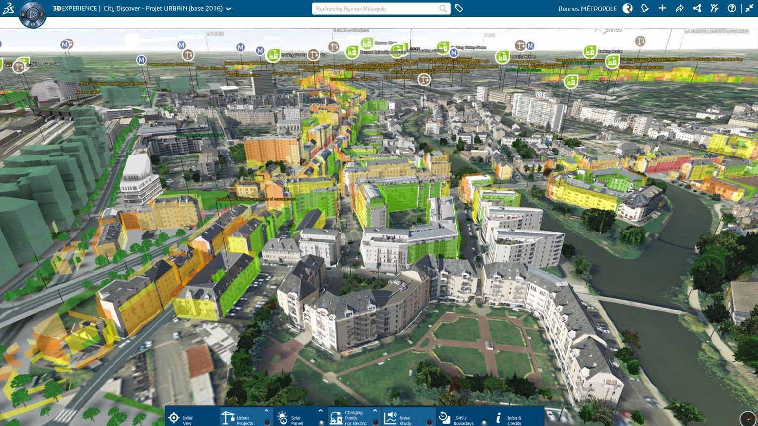Click the 3DEXPERIENCE compass play button
The width and height of the screenshot is (758, 426).
tap(33, 15)
